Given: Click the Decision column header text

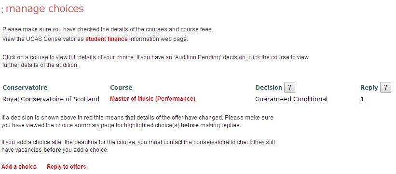Looking at the screenshot, I should click(269, 88).
